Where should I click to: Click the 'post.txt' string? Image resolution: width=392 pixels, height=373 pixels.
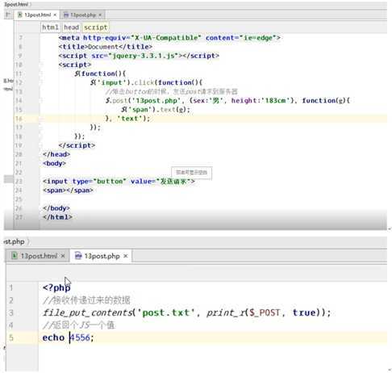(x=166, y=312)
